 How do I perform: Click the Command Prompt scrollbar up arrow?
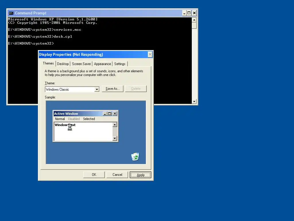(194, 20)
